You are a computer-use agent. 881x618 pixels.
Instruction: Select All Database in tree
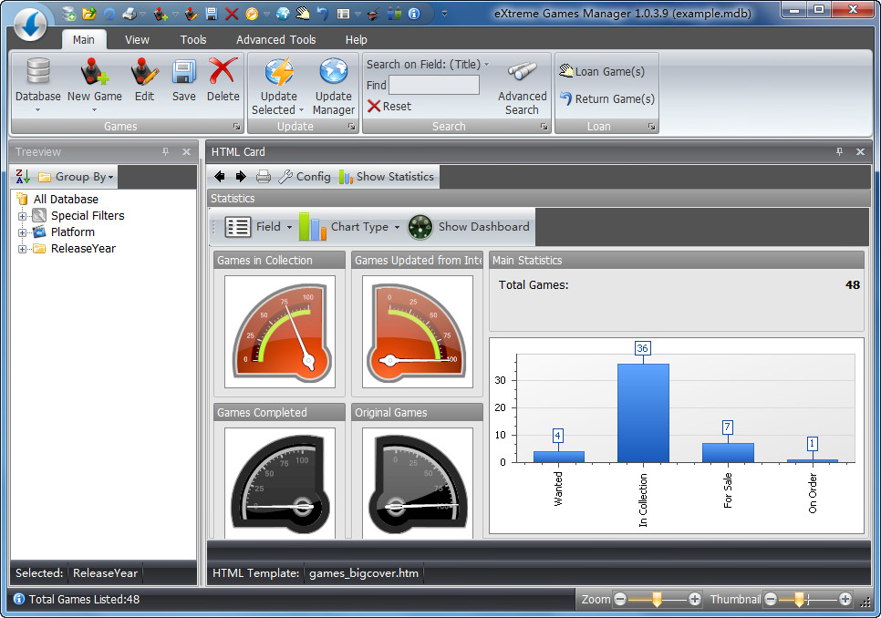click(66, 200)
